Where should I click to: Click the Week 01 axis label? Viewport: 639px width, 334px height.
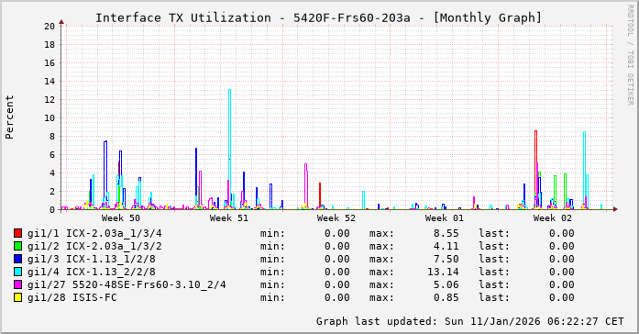tap(445, 218)
